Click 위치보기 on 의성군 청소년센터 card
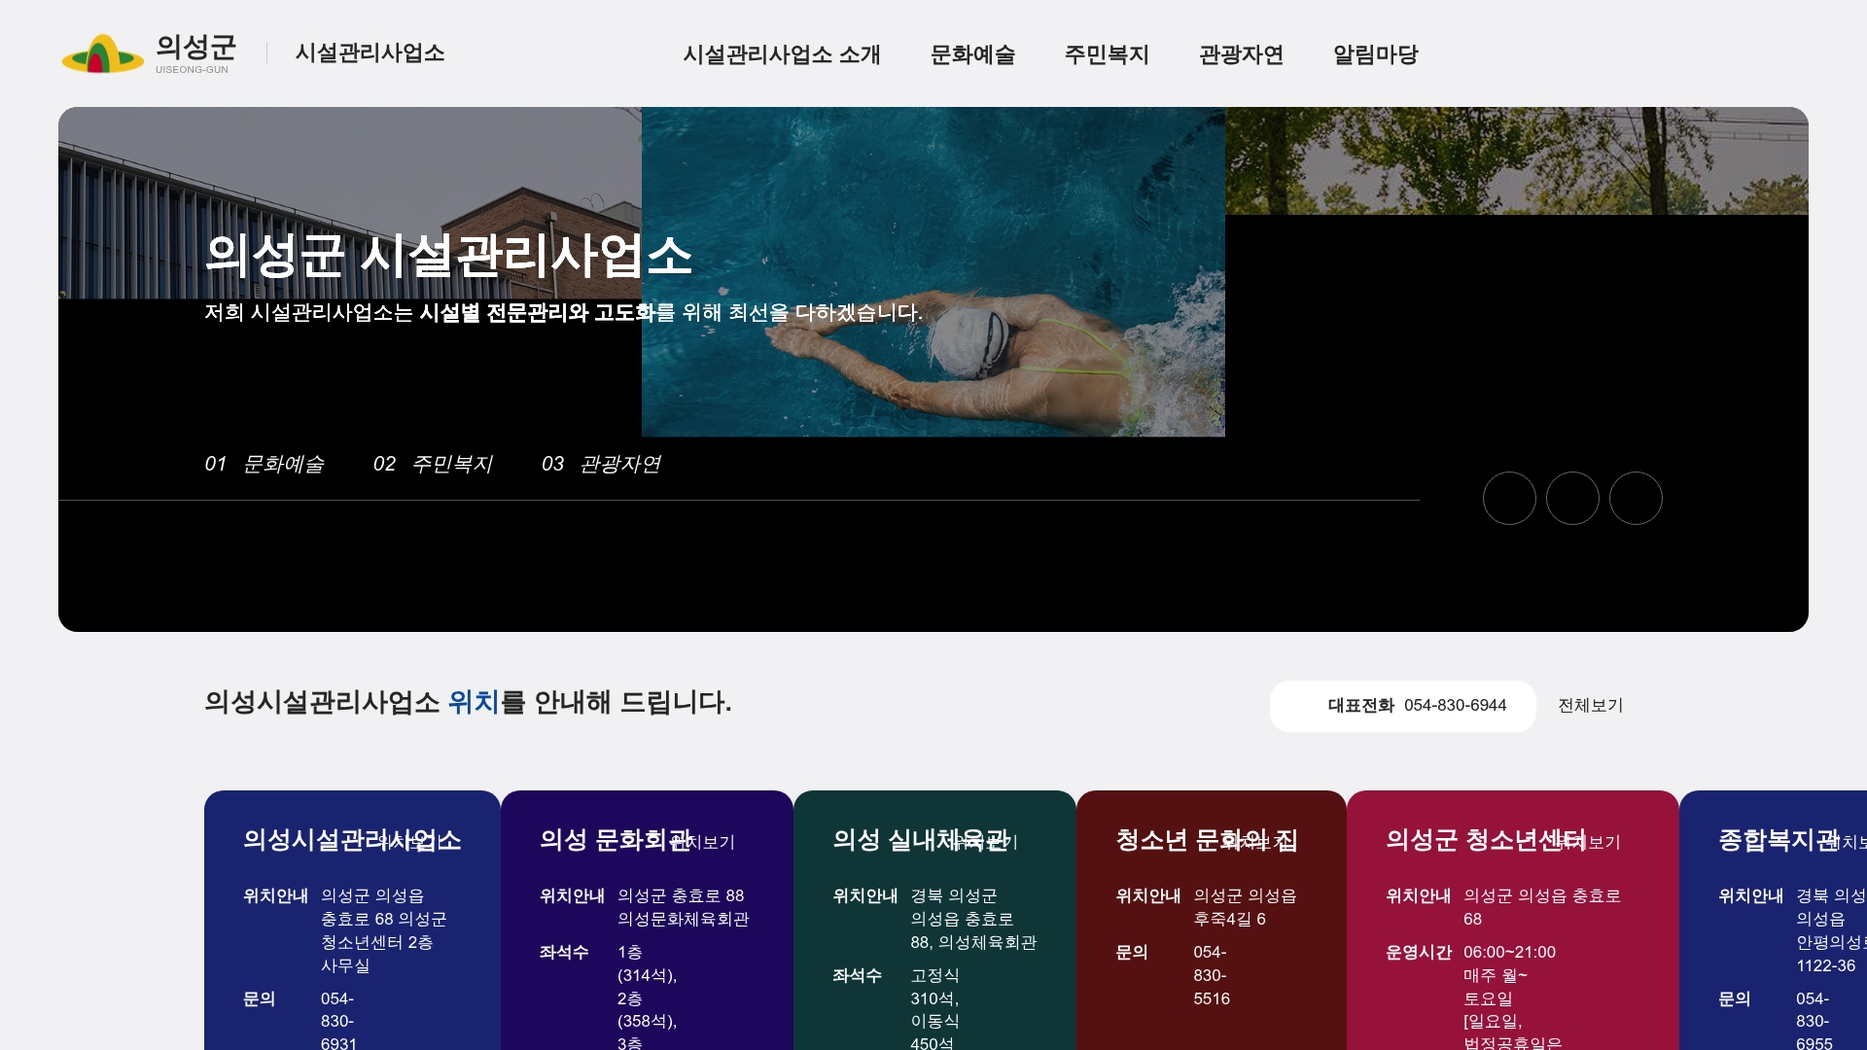This screenshot has height=1050, width=1867. click(x=1590, y=842)
